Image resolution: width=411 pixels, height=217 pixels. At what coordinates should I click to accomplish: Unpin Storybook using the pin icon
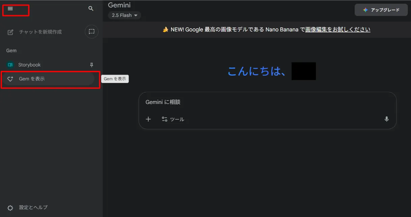(x=91, y=65)
